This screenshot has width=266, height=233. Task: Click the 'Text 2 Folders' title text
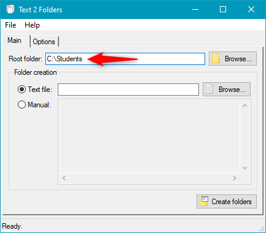click(x=41, y=10)
